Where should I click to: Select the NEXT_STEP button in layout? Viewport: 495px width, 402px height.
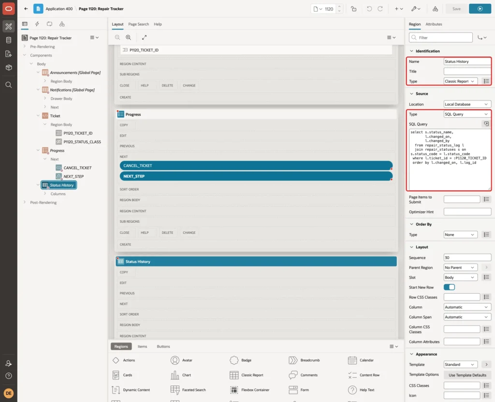(256, 176)
